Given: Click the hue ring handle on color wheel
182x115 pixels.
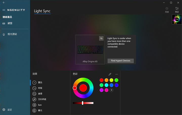Looking at the screenshot, I should (x=75, y=88).
